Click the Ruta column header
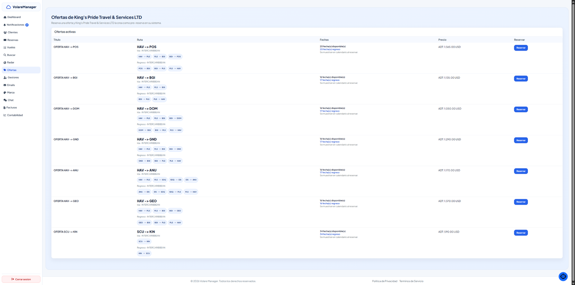This screenshot has width=575, height=285. point(140,40)
